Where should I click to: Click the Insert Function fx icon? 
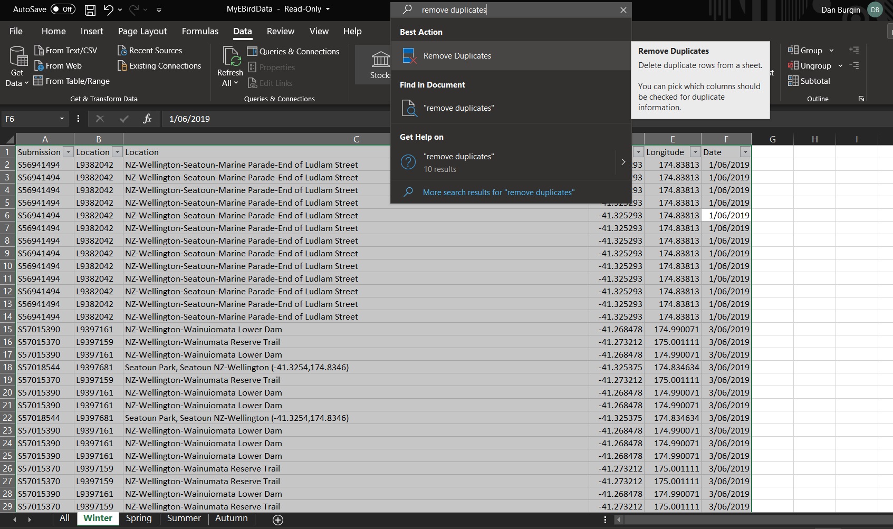(147, 119)
